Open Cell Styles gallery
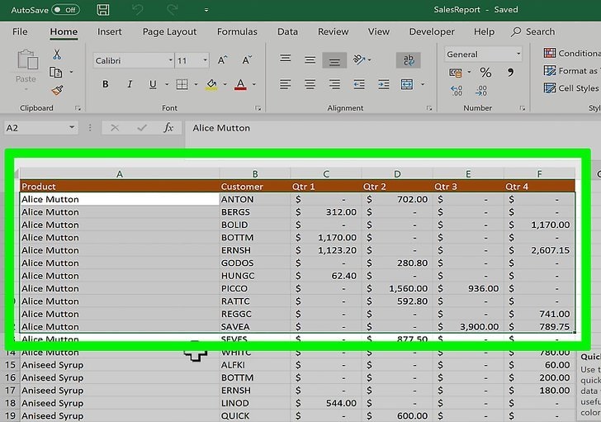The height and width of the screenshot is (422, 601). click(x=571, y=88)
